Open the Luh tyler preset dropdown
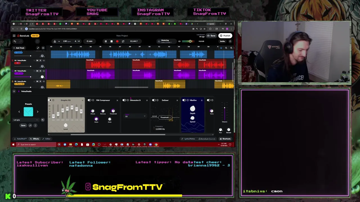Image resolution: width=360 pixels, height=202 pixels. 26,120
